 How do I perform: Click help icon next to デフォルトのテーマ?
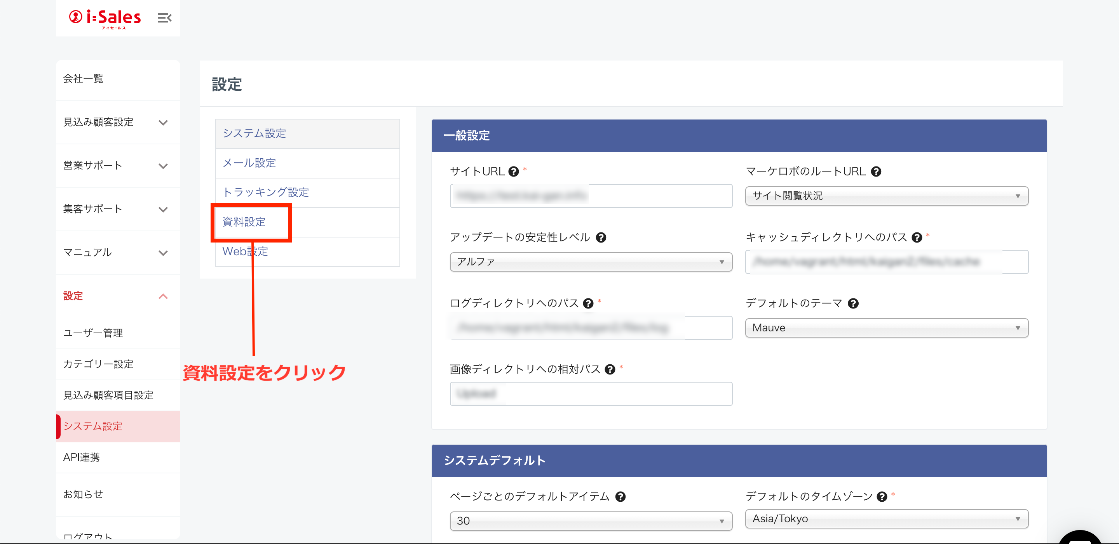(853, 304)
